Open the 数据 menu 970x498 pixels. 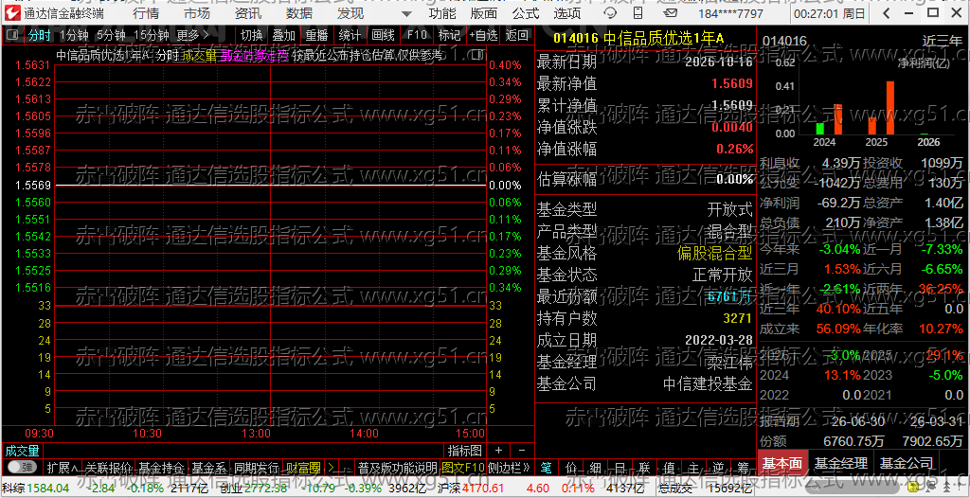tap(299, 13)
